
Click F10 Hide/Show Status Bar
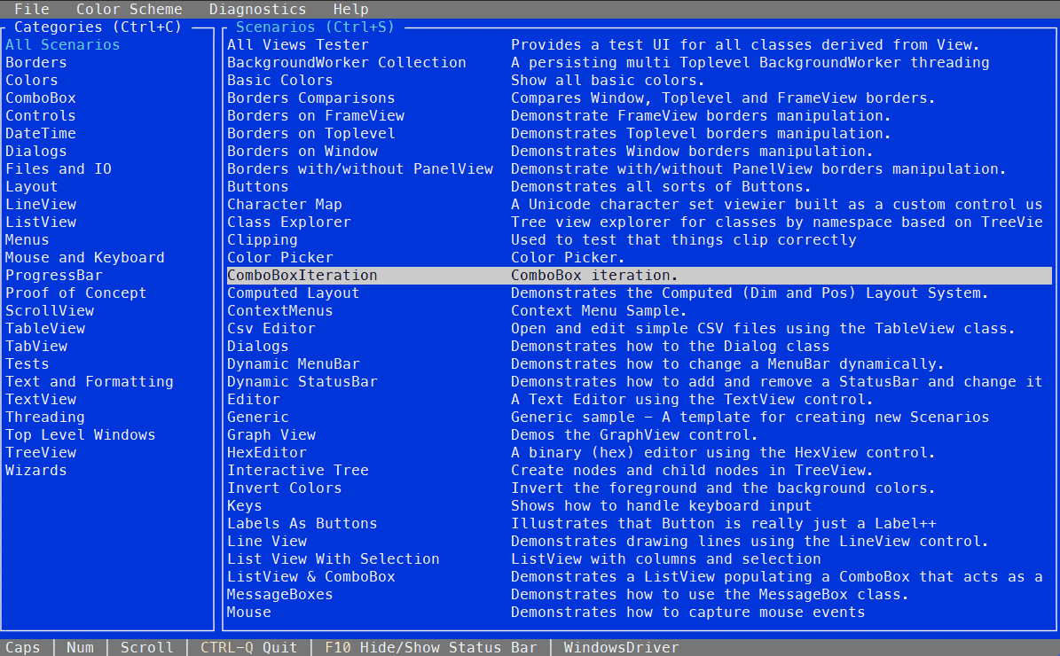(x=430, y=647)
